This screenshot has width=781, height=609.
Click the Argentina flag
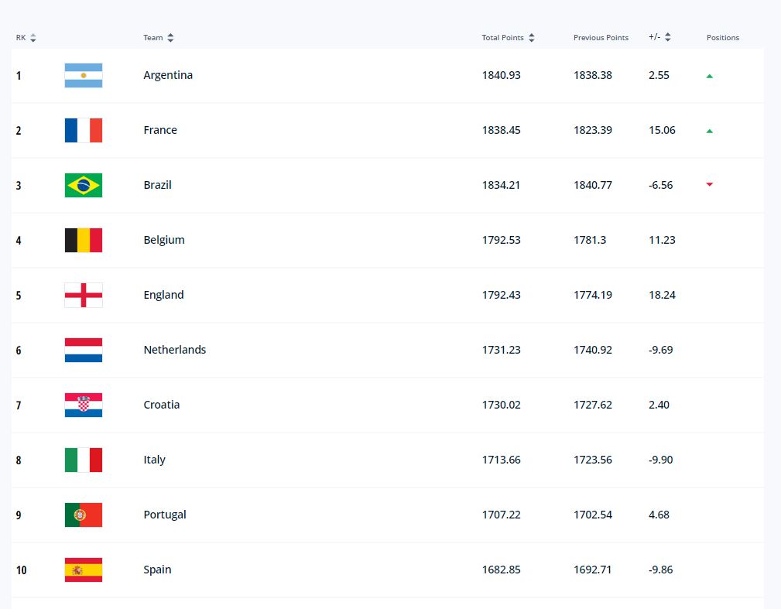pyautogui.click(x=84, y=75)
